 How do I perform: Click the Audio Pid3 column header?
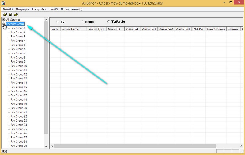(x=183, y=29)
